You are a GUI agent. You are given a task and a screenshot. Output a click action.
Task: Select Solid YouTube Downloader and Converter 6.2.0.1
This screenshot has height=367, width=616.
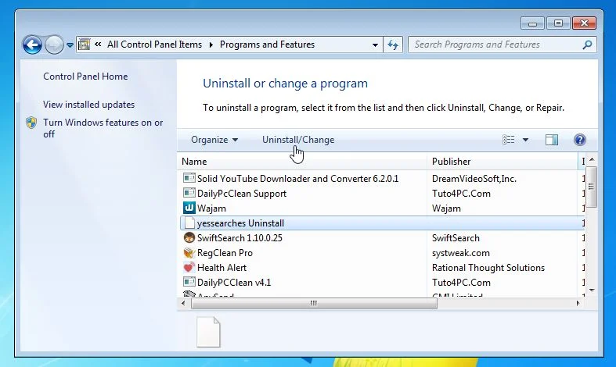click(x=297, y=179)
